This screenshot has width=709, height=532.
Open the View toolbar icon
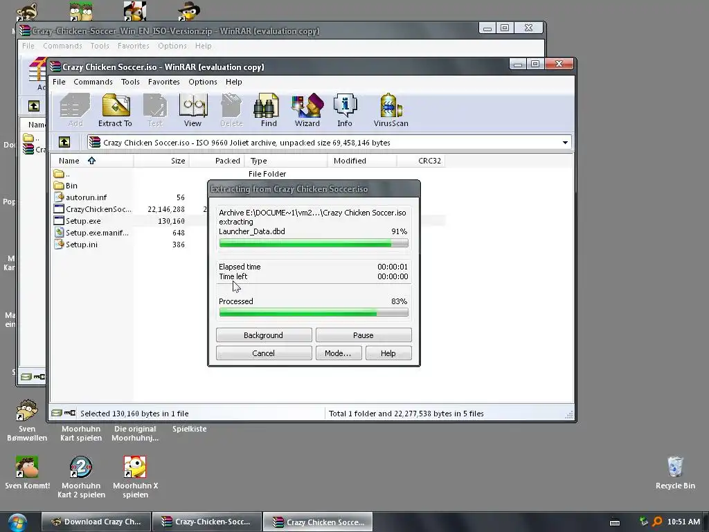[192, 110]
